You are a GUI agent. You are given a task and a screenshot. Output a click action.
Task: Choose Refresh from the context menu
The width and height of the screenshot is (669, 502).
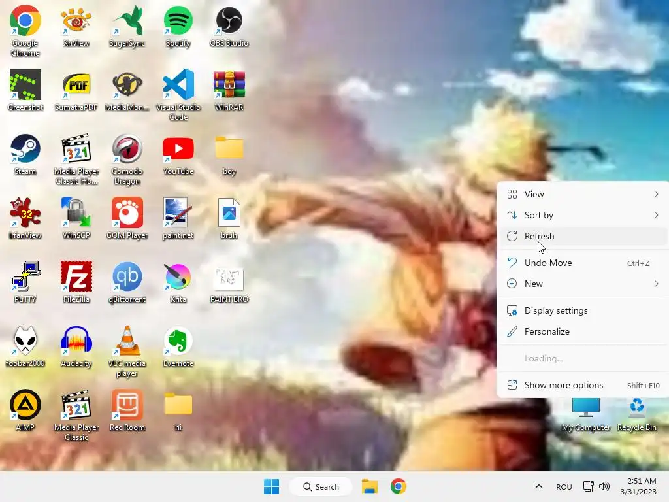click(583, 236)
